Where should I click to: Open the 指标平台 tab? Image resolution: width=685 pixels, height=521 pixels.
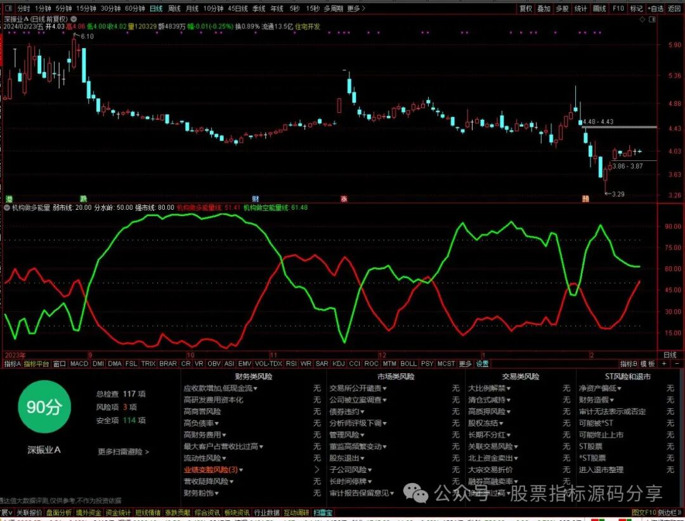(36, 364)
